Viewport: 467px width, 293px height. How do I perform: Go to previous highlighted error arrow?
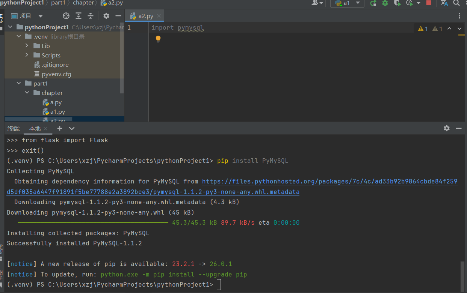click(449, 29)
